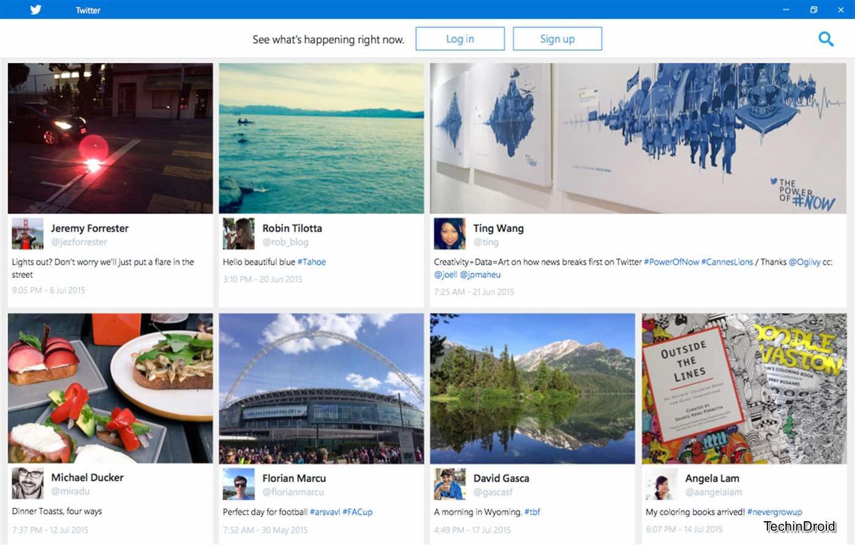The height and width of the screenshot is (545, 855).
Task: Restore down the Twitter window
Action: (x=813, y=10)
